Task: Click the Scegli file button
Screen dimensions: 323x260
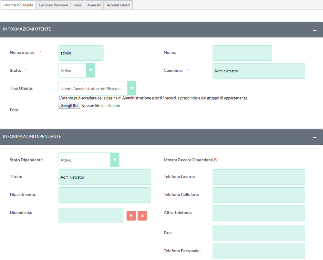Action: 69,106
